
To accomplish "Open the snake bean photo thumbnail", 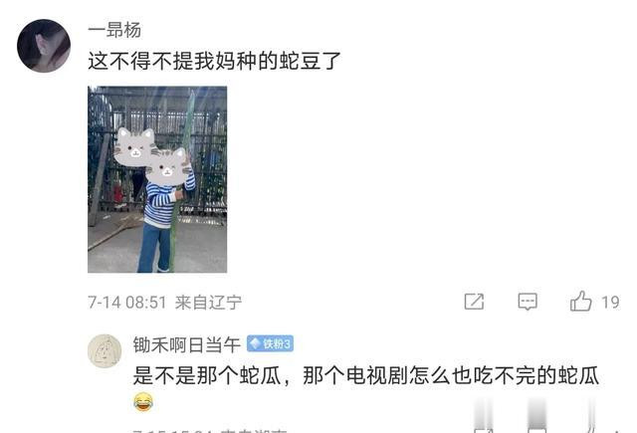I will pos(157,179).
